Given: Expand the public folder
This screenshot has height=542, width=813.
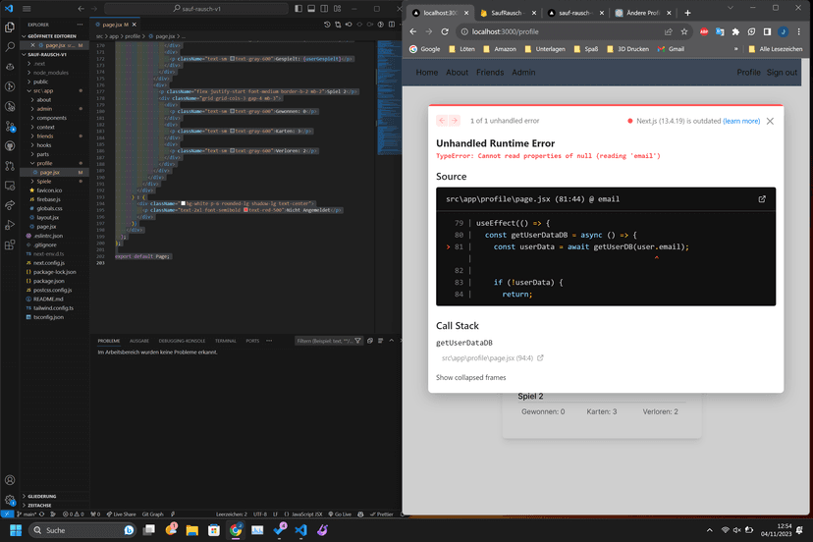Looking at the screenshot, I should tap(40, 81).
